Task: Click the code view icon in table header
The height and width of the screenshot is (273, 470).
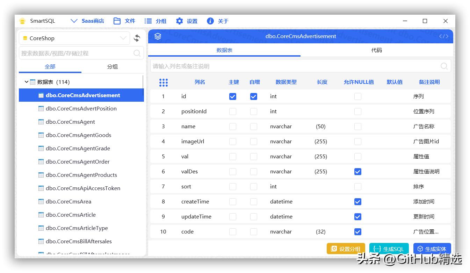Action: pos(443,36)
